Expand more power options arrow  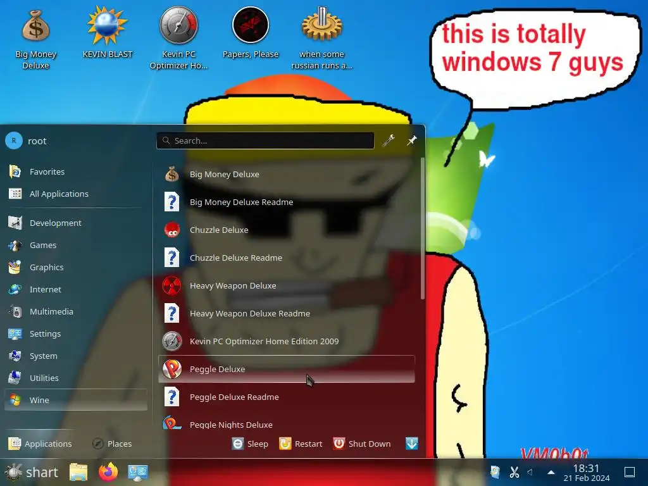pyautogui.click(x=411, y=444)
